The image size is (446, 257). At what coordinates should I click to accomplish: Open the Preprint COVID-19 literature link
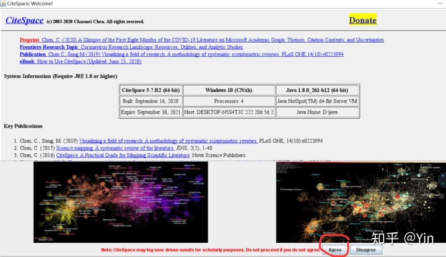tap(202, 40)
